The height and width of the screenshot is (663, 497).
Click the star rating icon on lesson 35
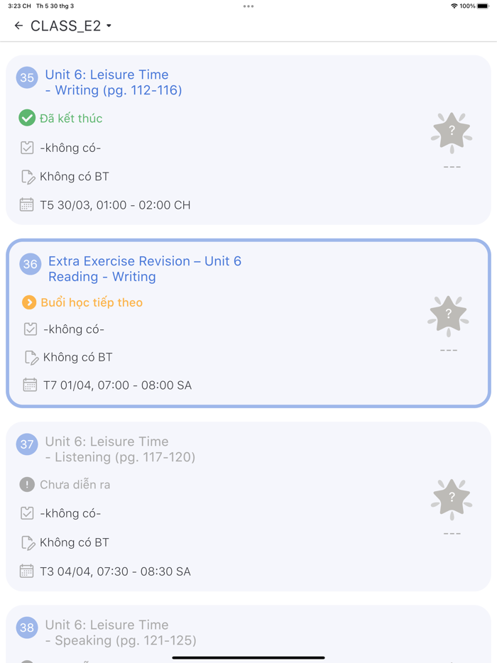coord(452,132)
